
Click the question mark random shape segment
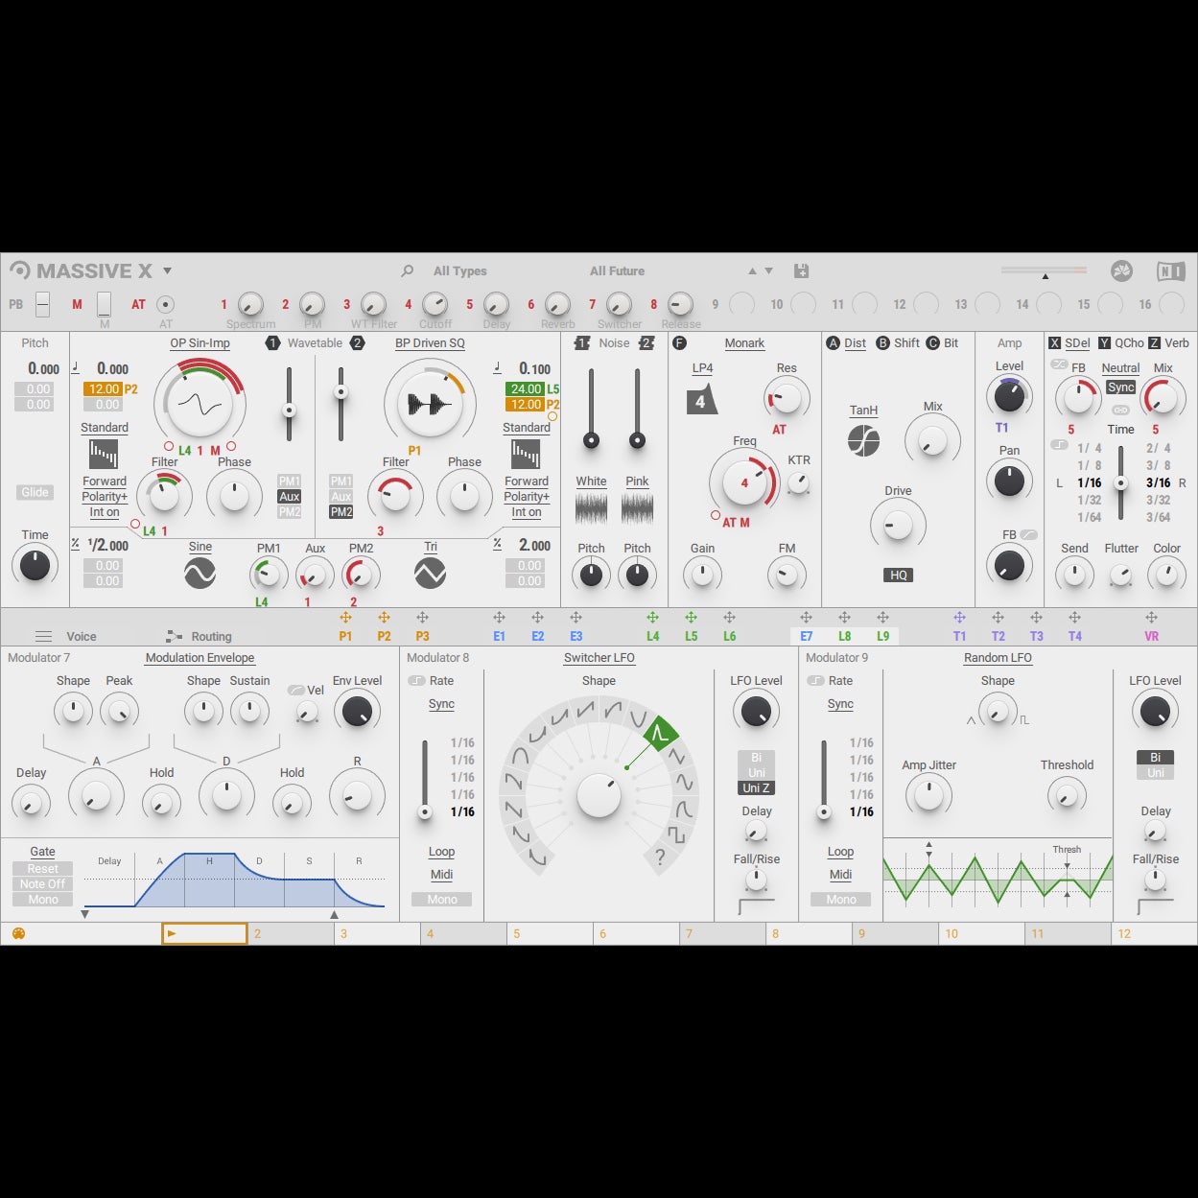coord(660,857)
